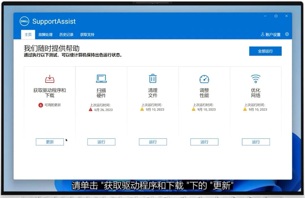Viewport: 305px width, 198px height.
Task: Click red warning icon under 扫描硬件
Action: [91, 109]
